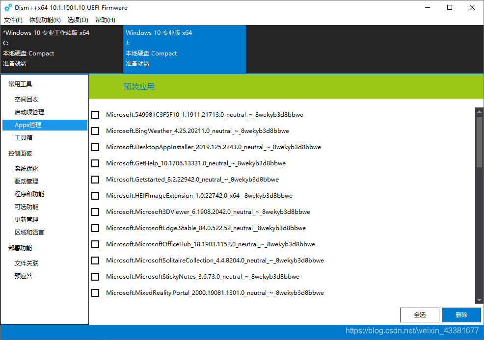Check the Microsoft.549981C3F5F10 package checkbox
The height and width of the screenshot is (340, 484).
click(x=95, y=115)
